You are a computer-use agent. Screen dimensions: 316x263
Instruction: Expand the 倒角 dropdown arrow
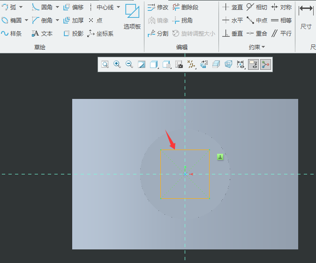click(58, 20)
